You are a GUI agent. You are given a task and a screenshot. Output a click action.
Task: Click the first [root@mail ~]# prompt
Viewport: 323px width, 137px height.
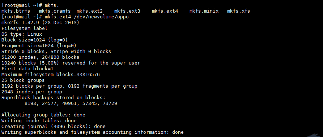tap(22, 5)
